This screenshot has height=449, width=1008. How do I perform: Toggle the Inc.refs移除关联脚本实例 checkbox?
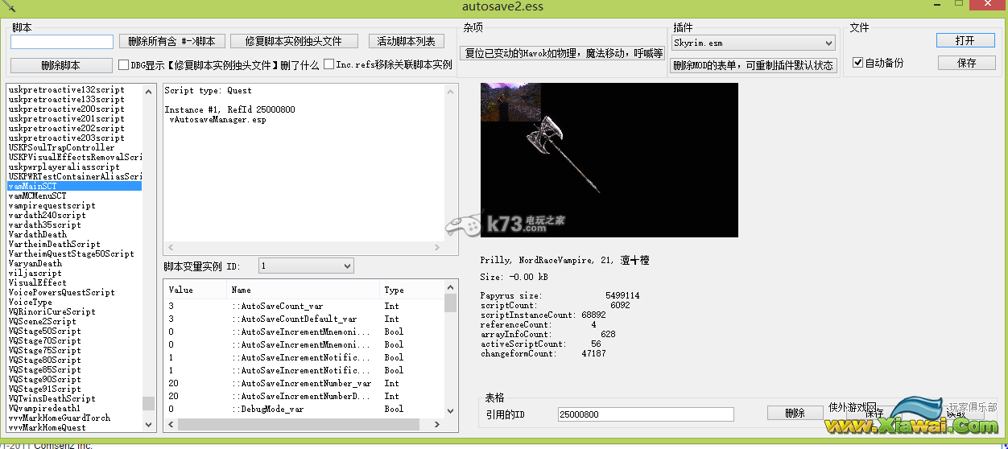pyautogui.click(x=328, y=65)
